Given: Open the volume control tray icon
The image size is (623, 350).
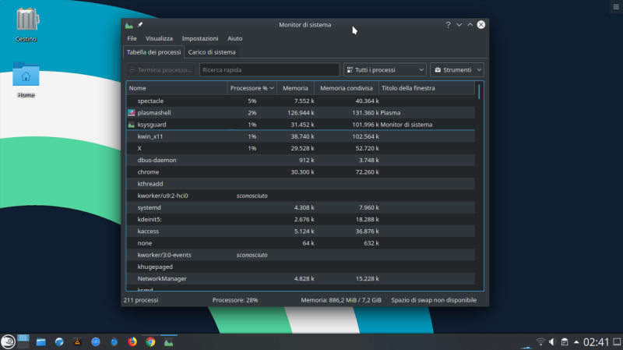Looking at the screenshot, I should point(552,341).
